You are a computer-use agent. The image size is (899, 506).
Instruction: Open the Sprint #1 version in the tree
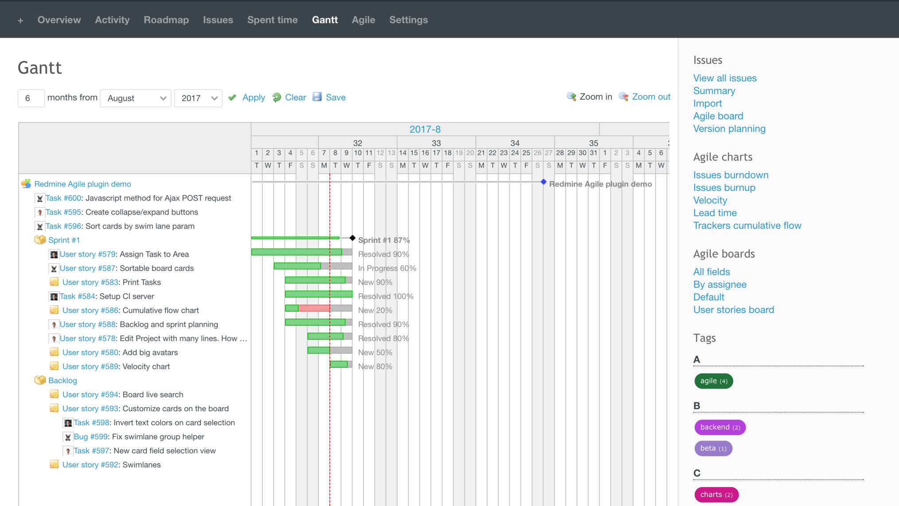point(64,240)
